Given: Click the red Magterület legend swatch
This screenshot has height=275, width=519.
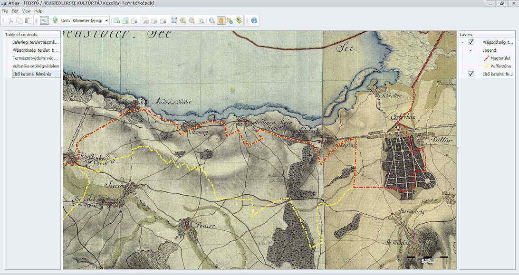Looking at the screenshot, I should click(x=486, y=58).
